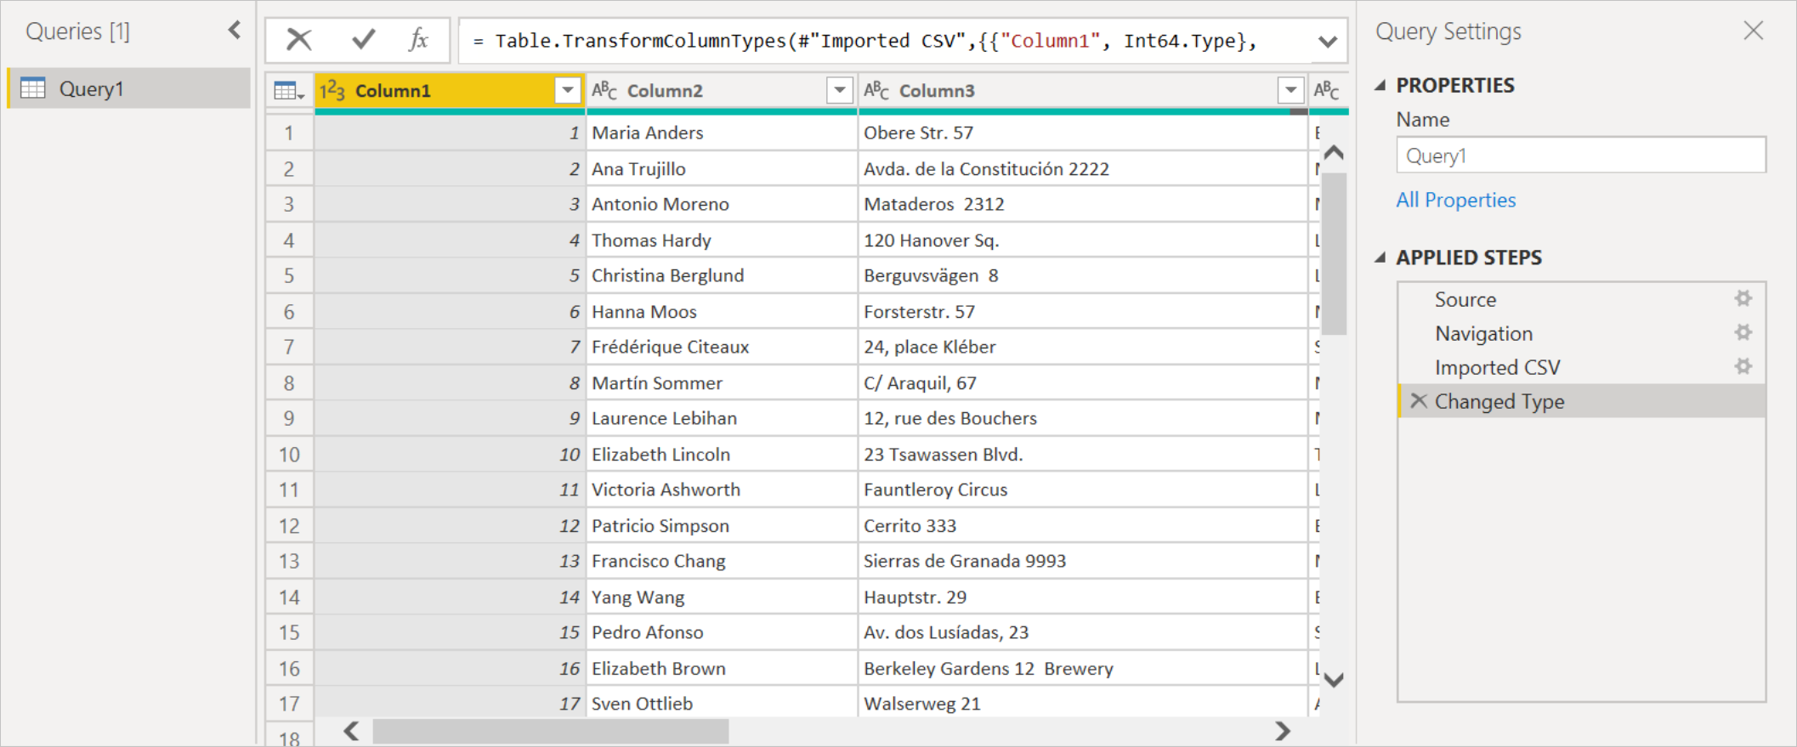
Task: Collapse the Queries pane
Action: pos(235,31)
